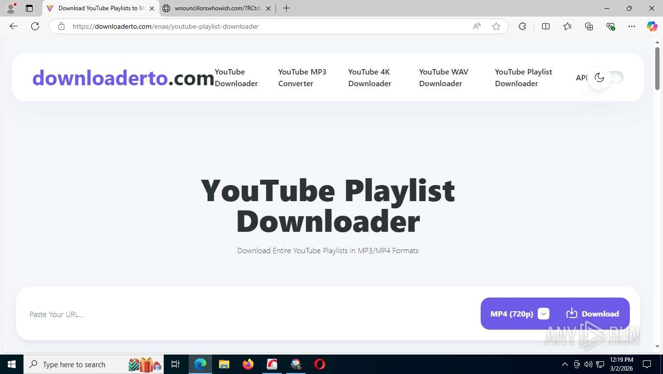Open Microsoft Edge taskbar icon
This screenshot has height=374, width=663.
point(200,364)
